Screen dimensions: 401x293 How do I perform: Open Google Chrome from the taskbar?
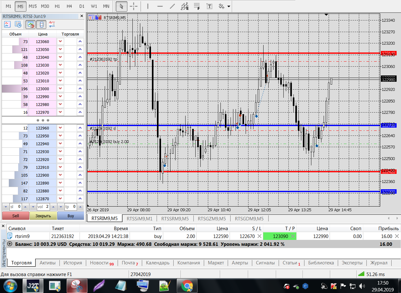point(187,286)
